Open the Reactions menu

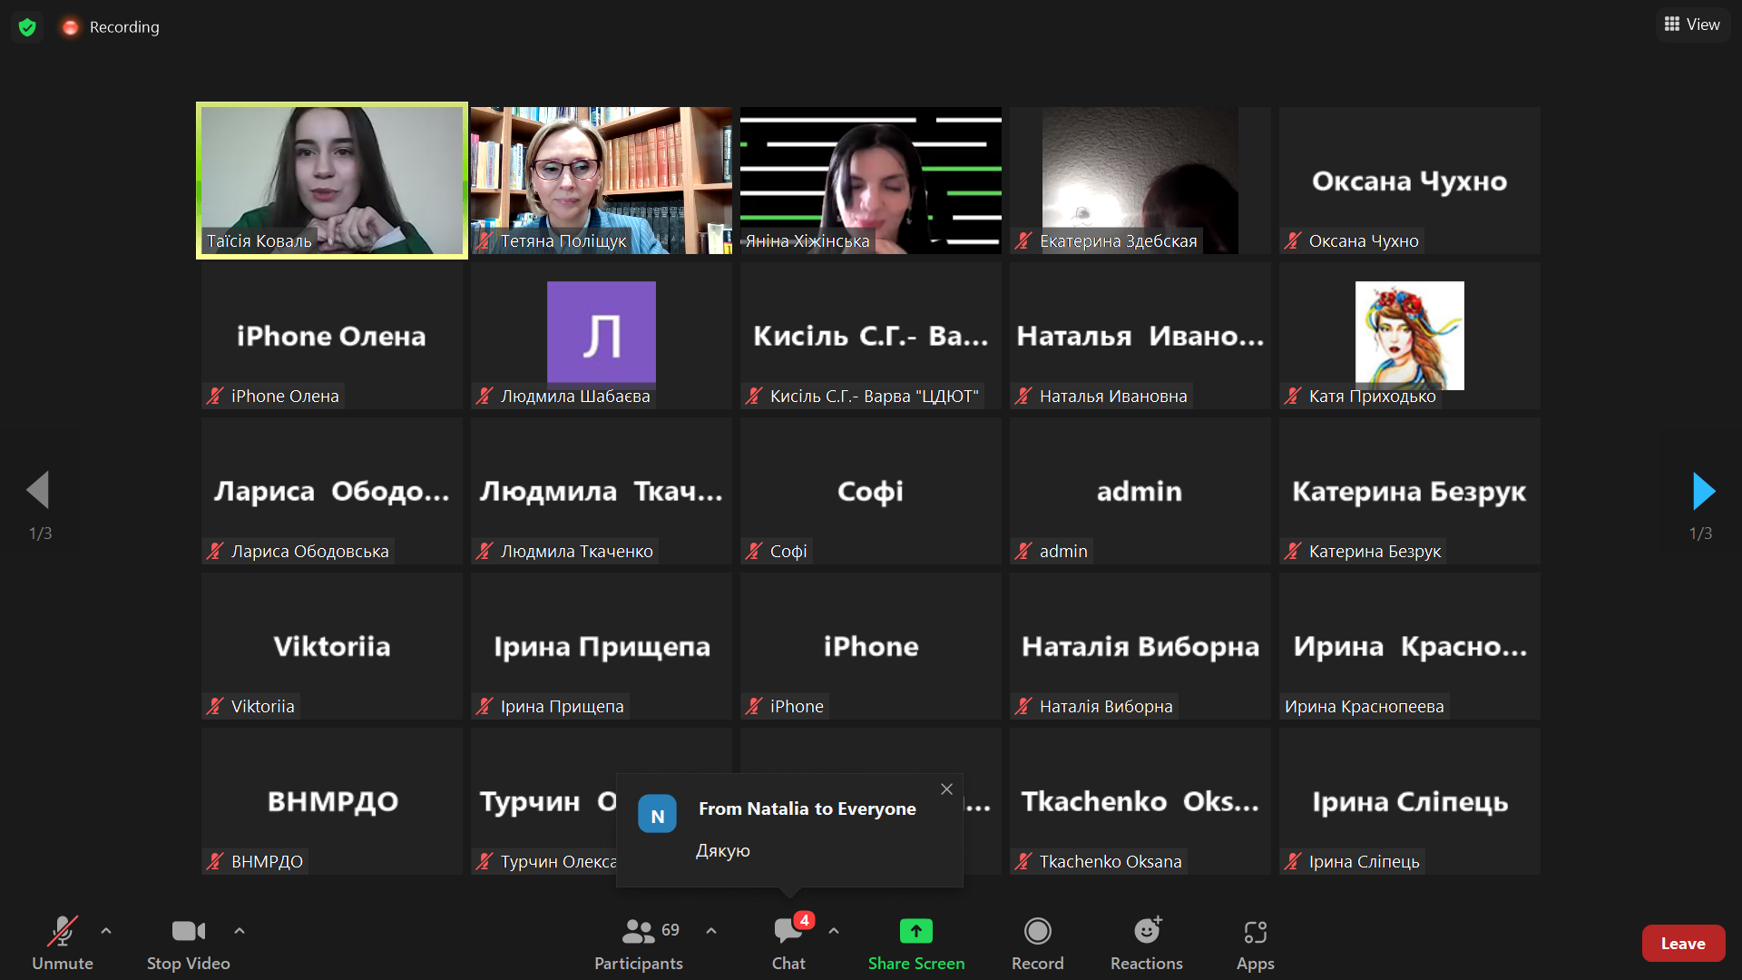point(1146,942)
